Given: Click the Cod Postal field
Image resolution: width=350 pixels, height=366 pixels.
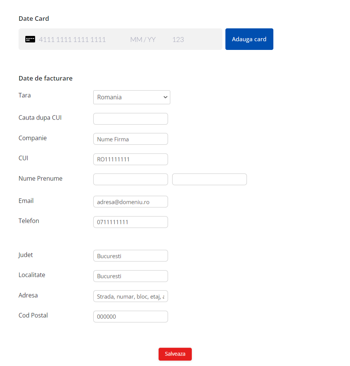Looking at the screenshot, I should point(130,316).
